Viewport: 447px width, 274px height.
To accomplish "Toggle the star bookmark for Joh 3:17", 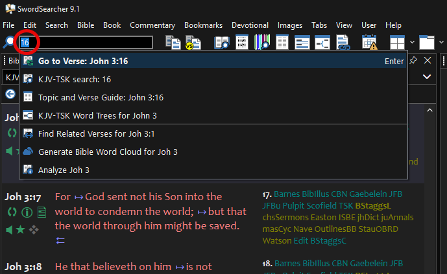I will [21, 229].
